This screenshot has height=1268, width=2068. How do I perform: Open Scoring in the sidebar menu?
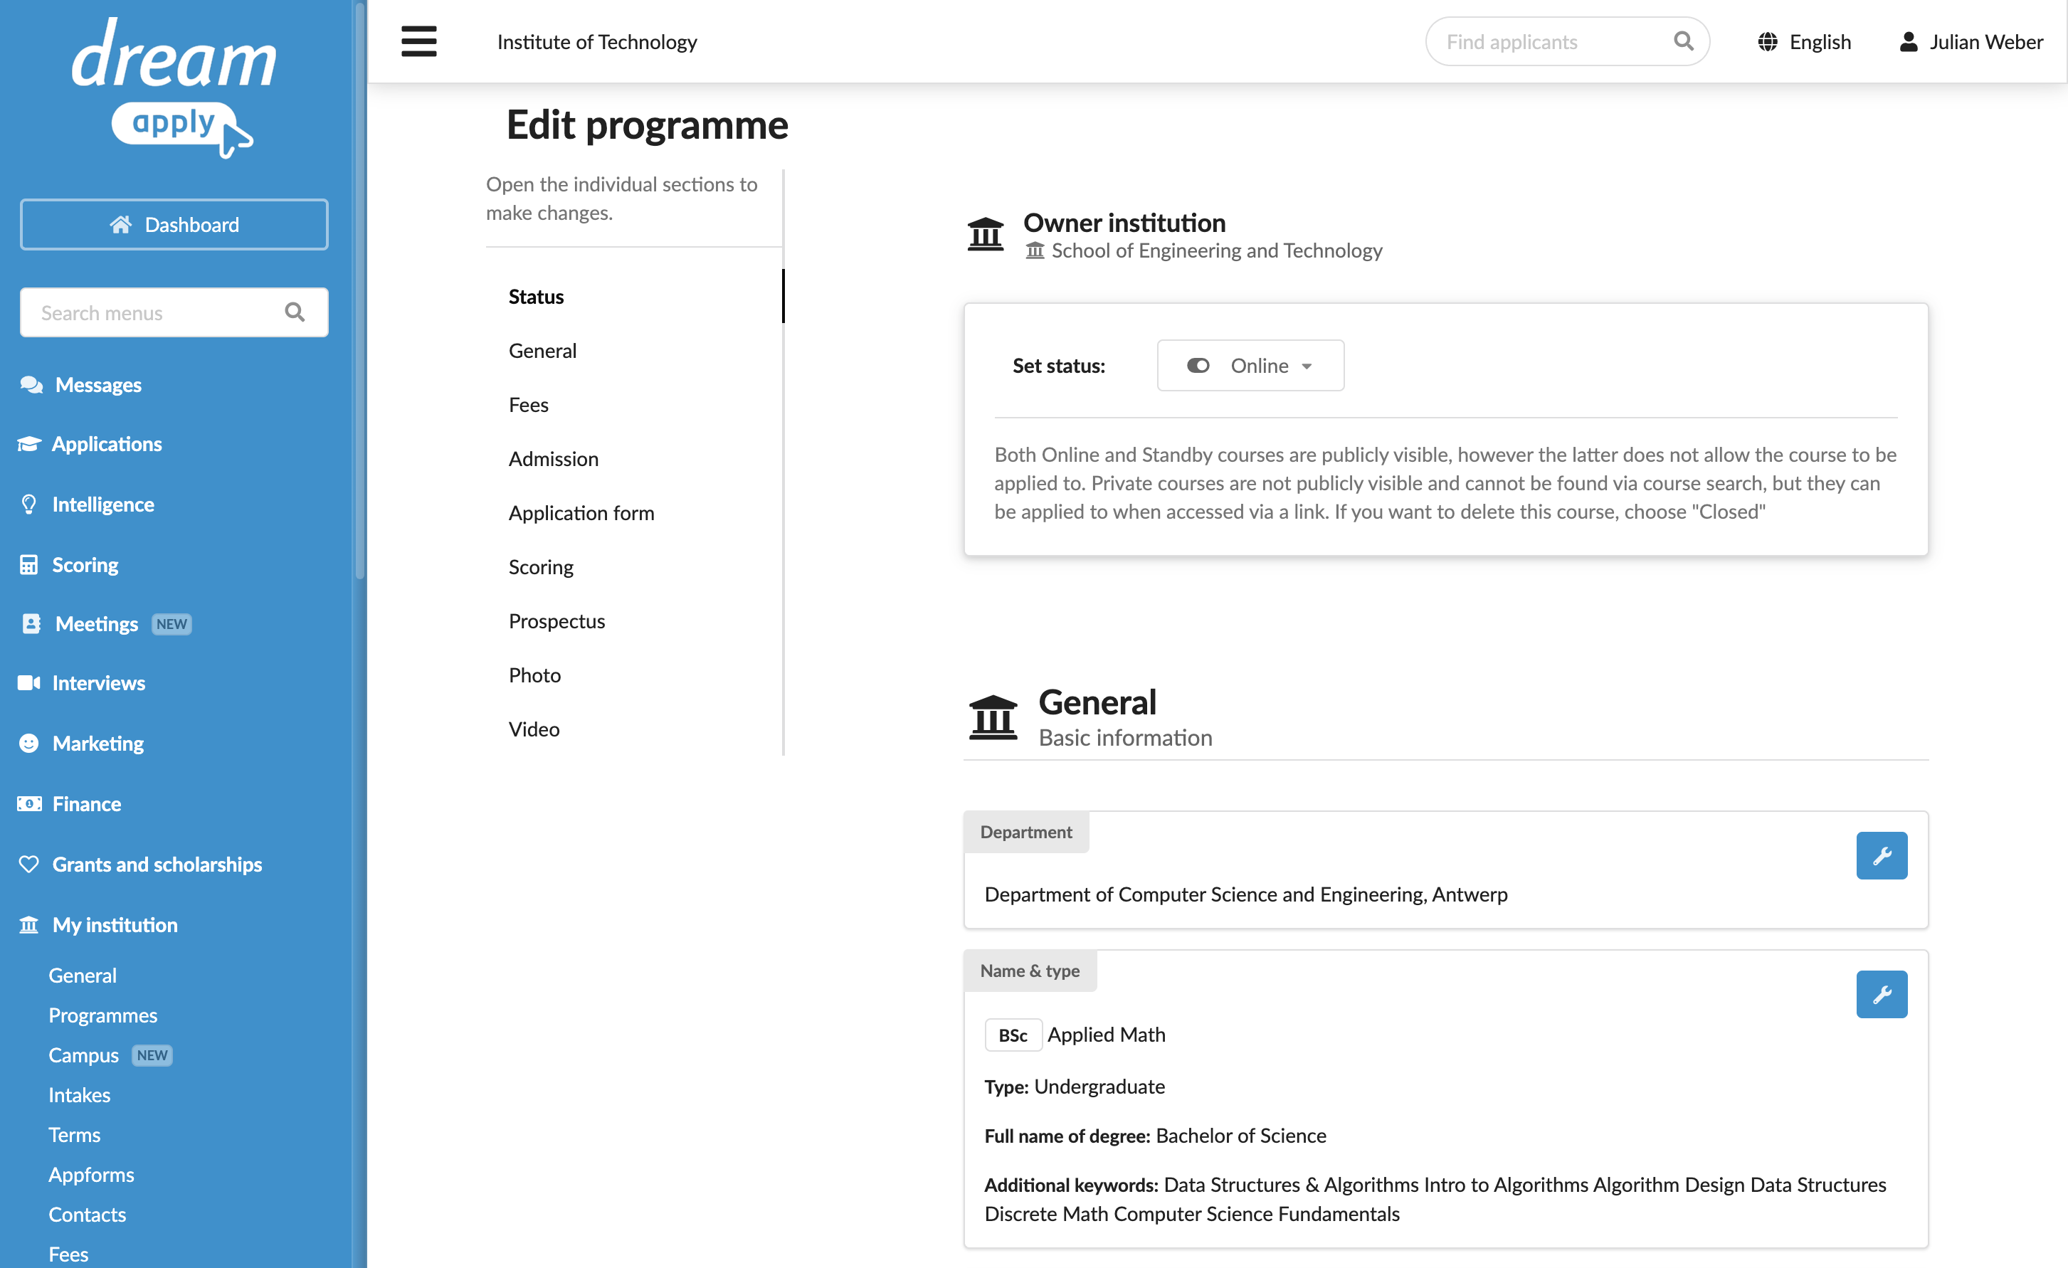tap(85, 565)
